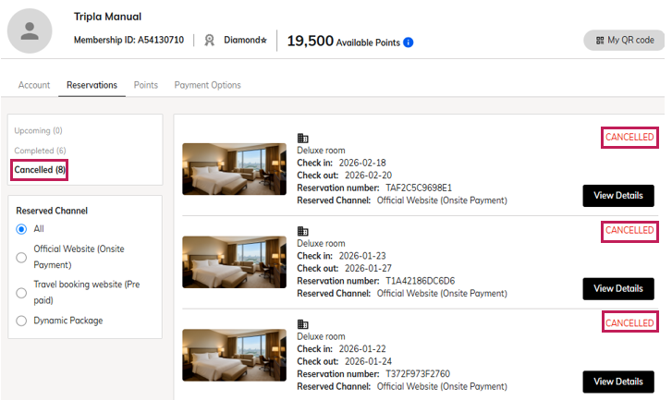Select Travel booking website (Pre paid) radio
Screen dimensions: 672x400
21,293
